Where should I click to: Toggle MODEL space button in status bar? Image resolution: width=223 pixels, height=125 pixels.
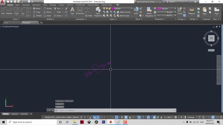(76, 117)
